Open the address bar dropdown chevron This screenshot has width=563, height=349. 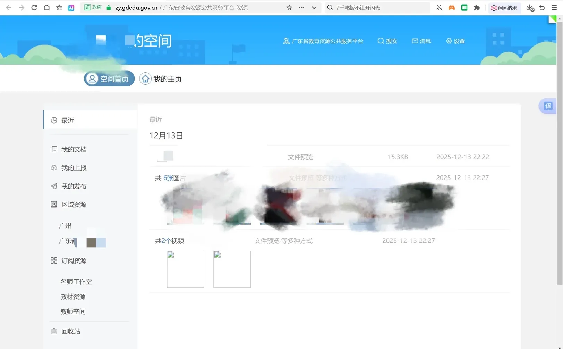point(314,7)
